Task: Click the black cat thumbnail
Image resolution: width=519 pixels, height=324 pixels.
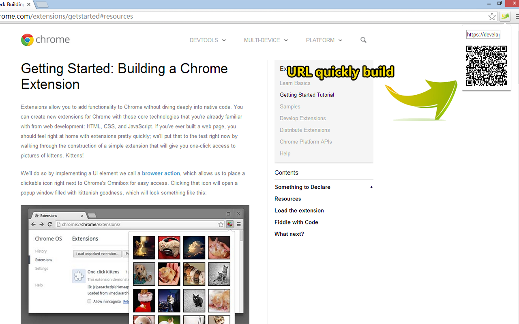Action: pos(194,301)
